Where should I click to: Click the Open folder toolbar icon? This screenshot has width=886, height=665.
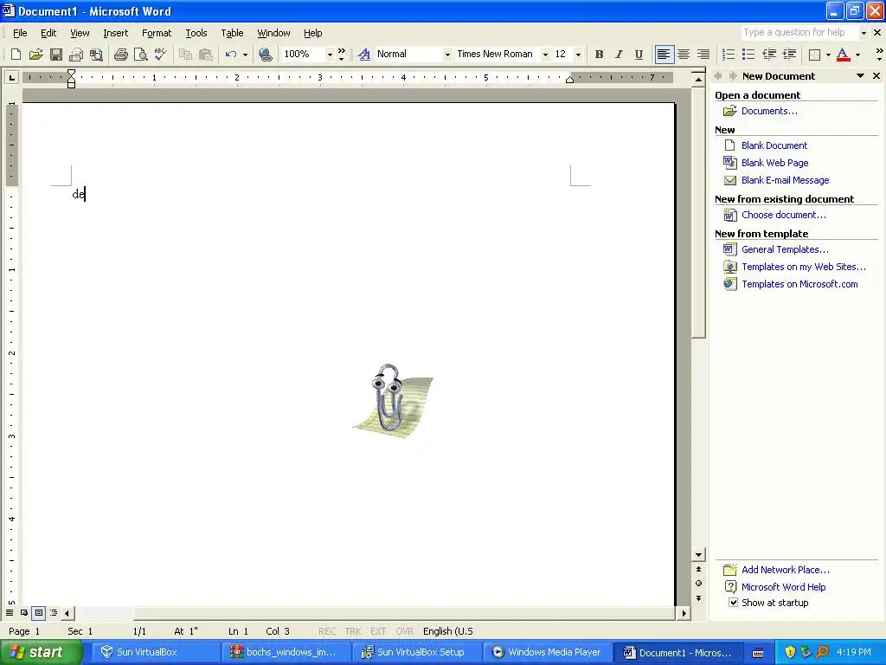36,55
